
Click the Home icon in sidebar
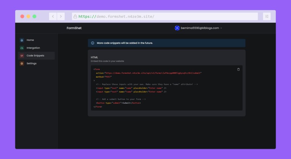(x=22, y=40)
